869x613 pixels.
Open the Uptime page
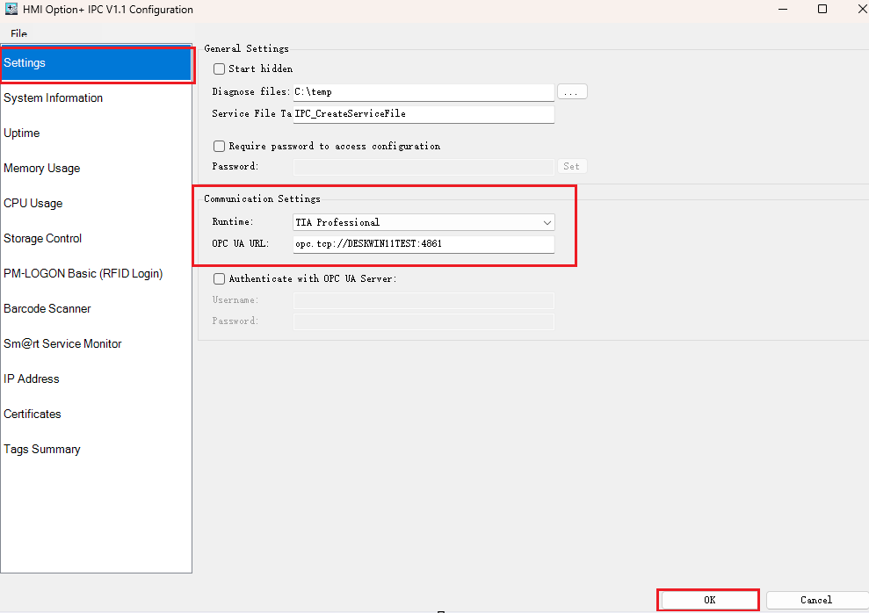point(22,133)
